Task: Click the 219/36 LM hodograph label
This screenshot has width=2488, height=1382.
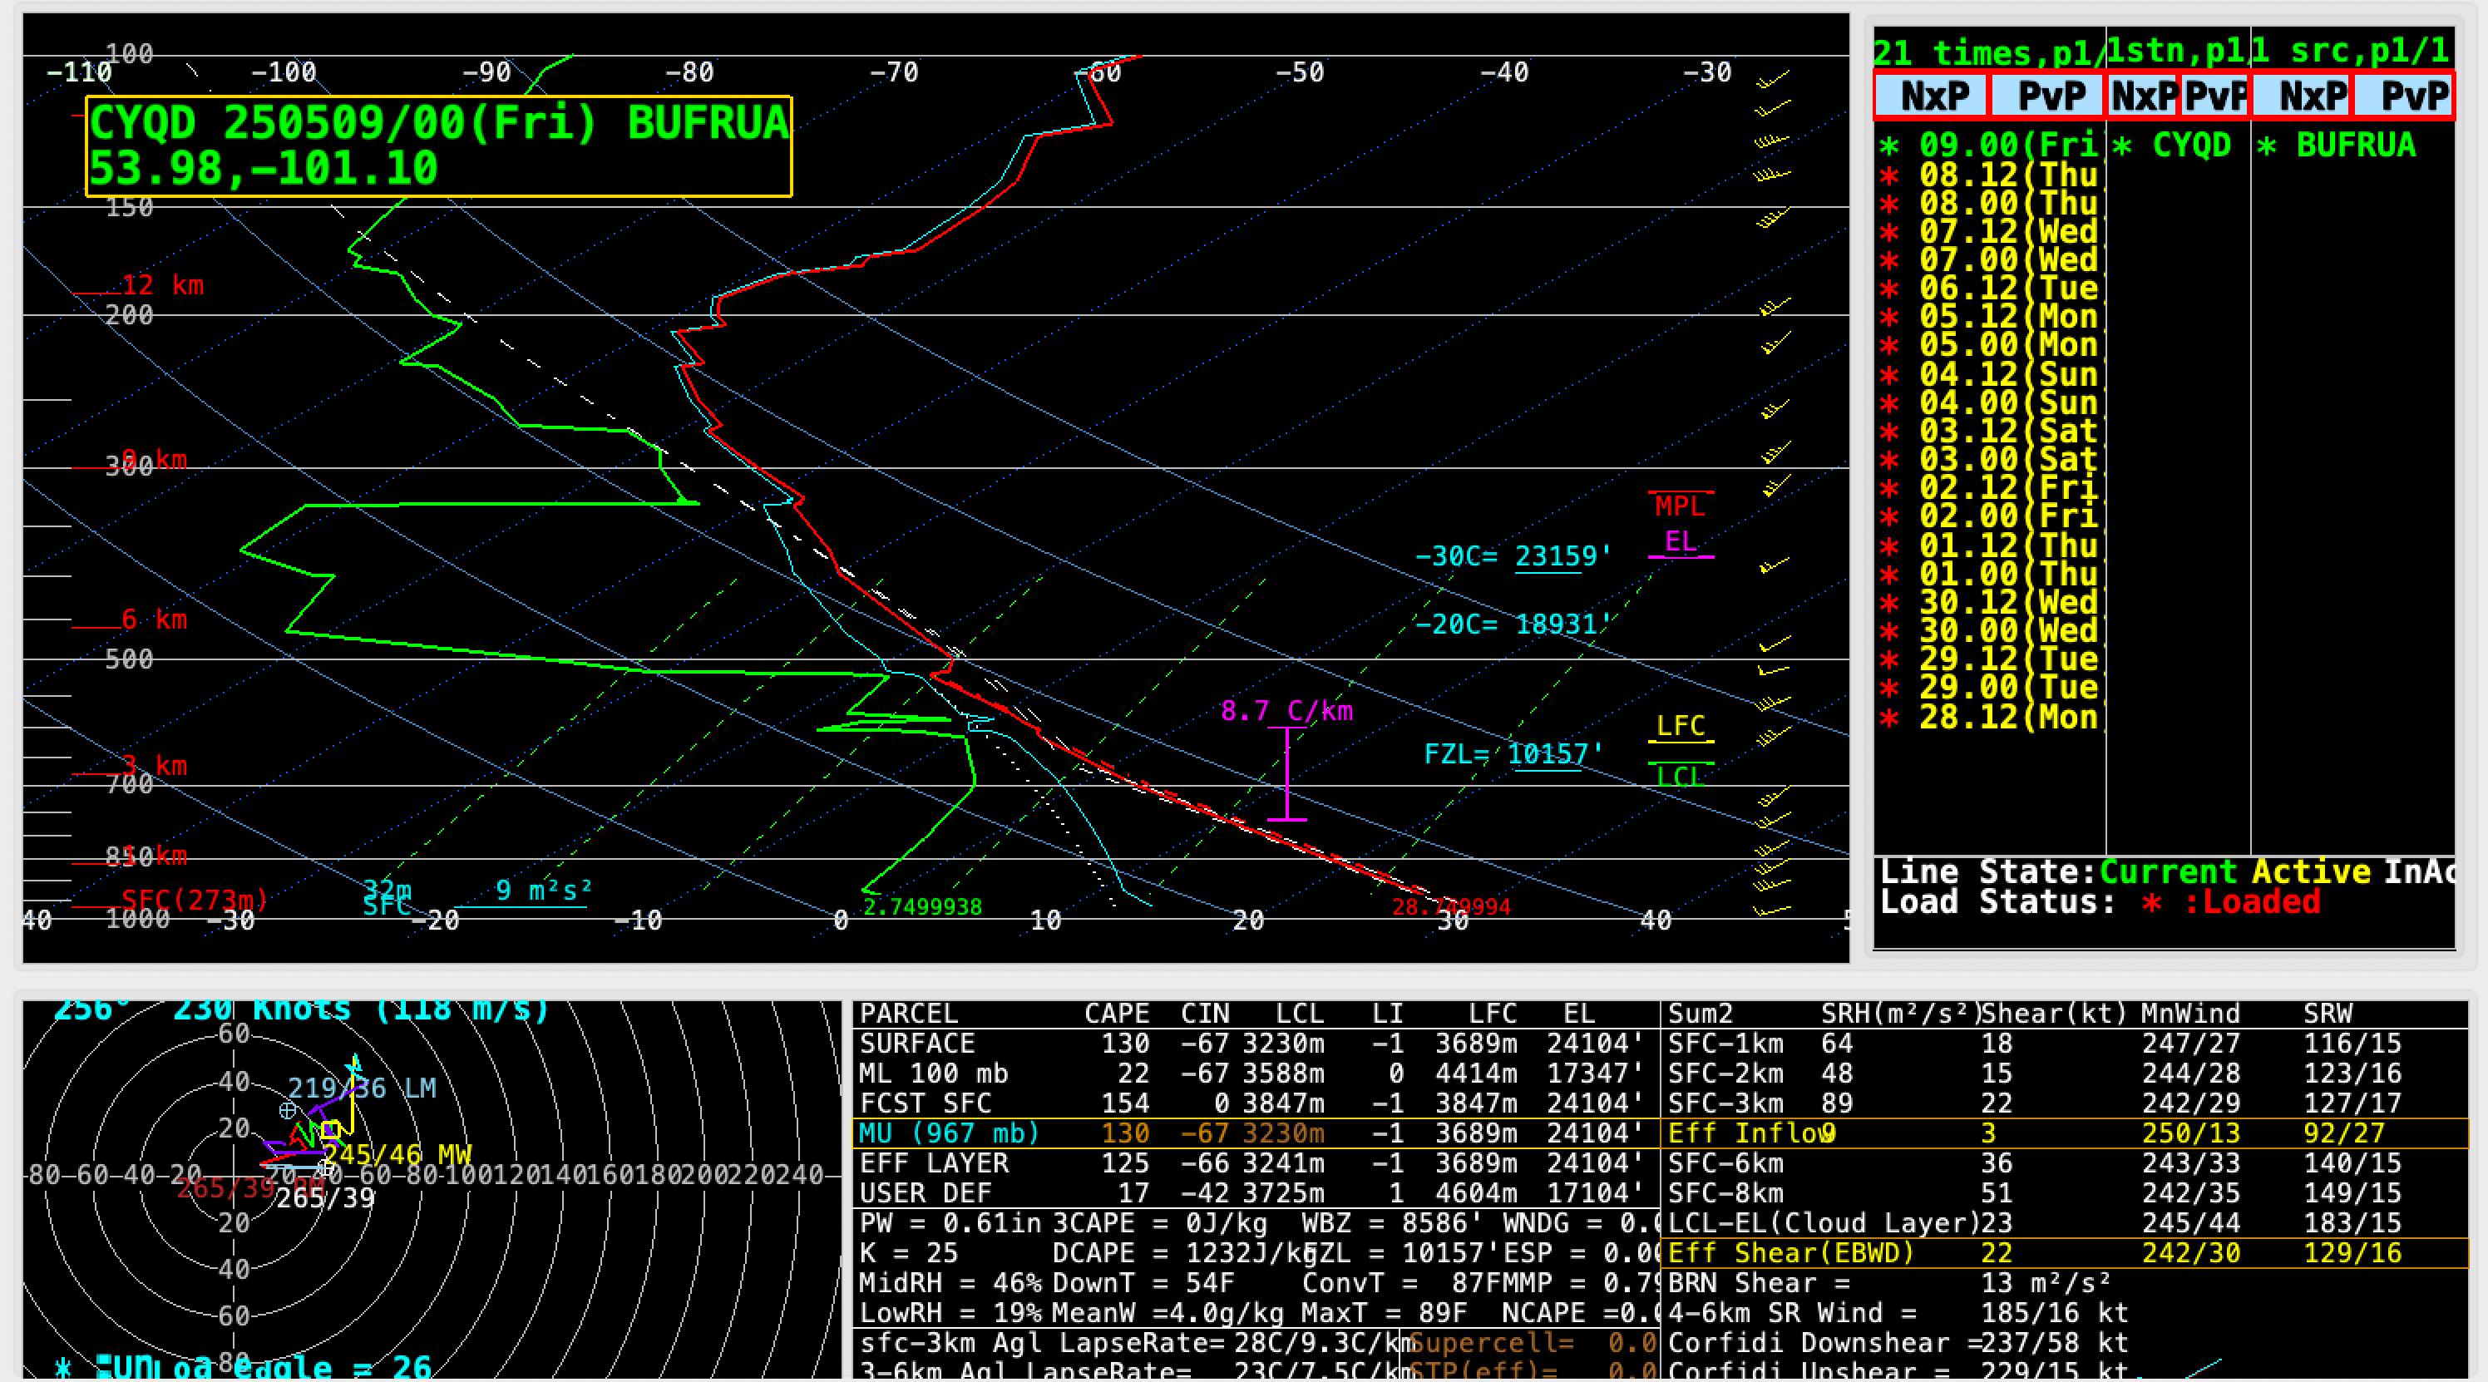Action: pos(363,1089)
